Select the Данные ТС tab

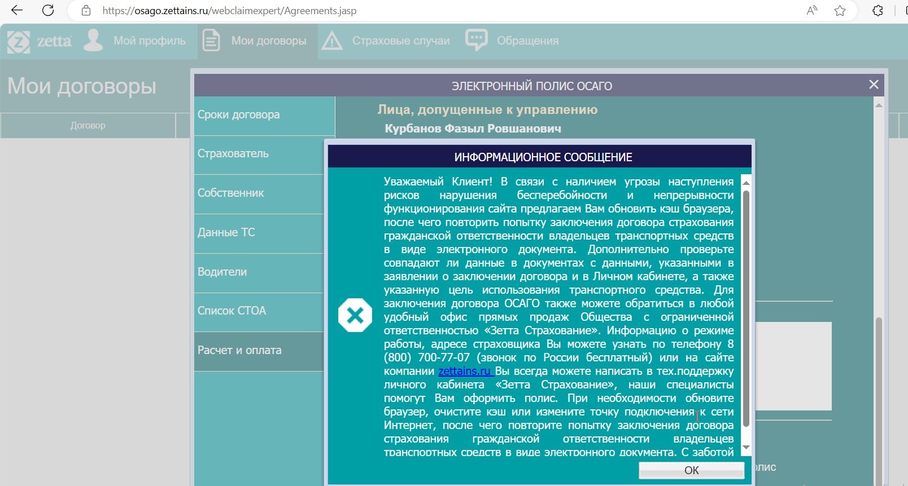(x=259, y=233)
